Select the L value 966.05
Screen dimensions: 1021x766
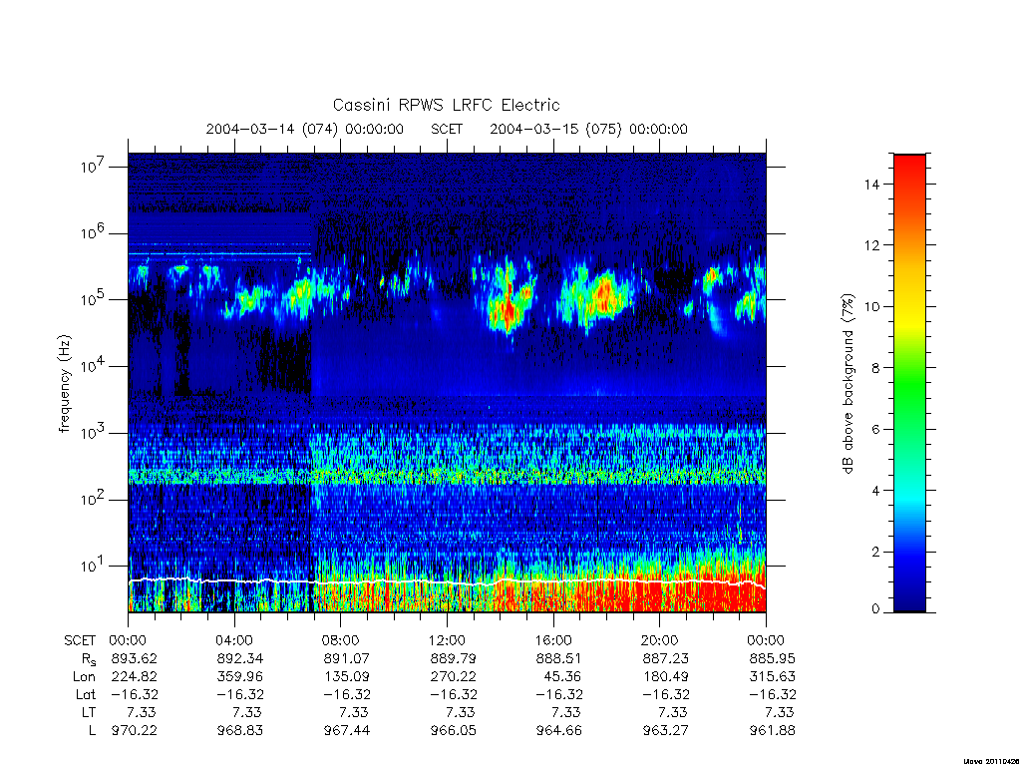click(454, 730)
